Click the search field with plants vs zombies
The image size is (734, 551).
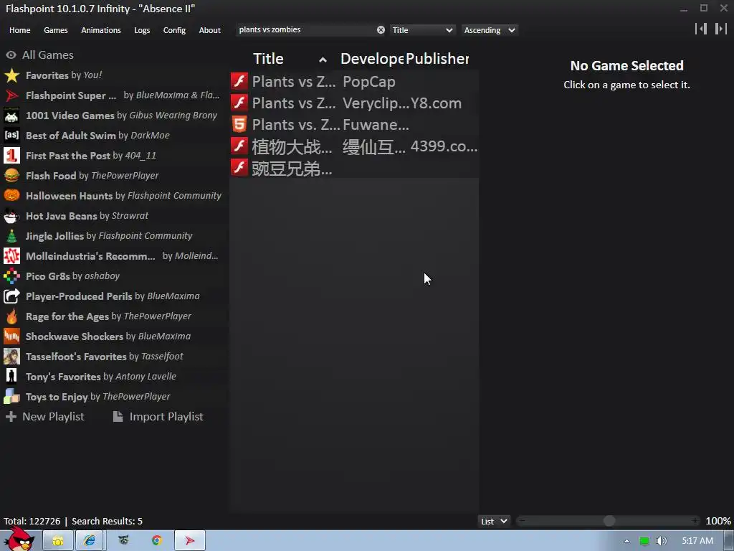(306, 30)
